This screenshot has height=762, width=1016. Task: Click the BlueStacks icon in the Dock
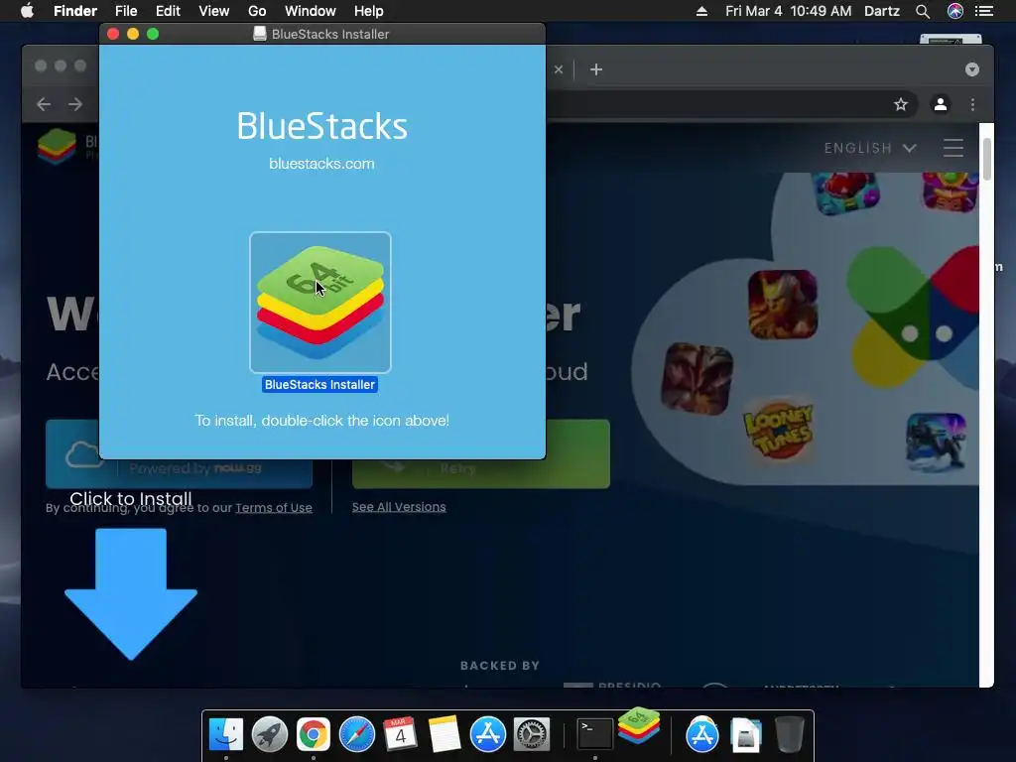[639, 725]
